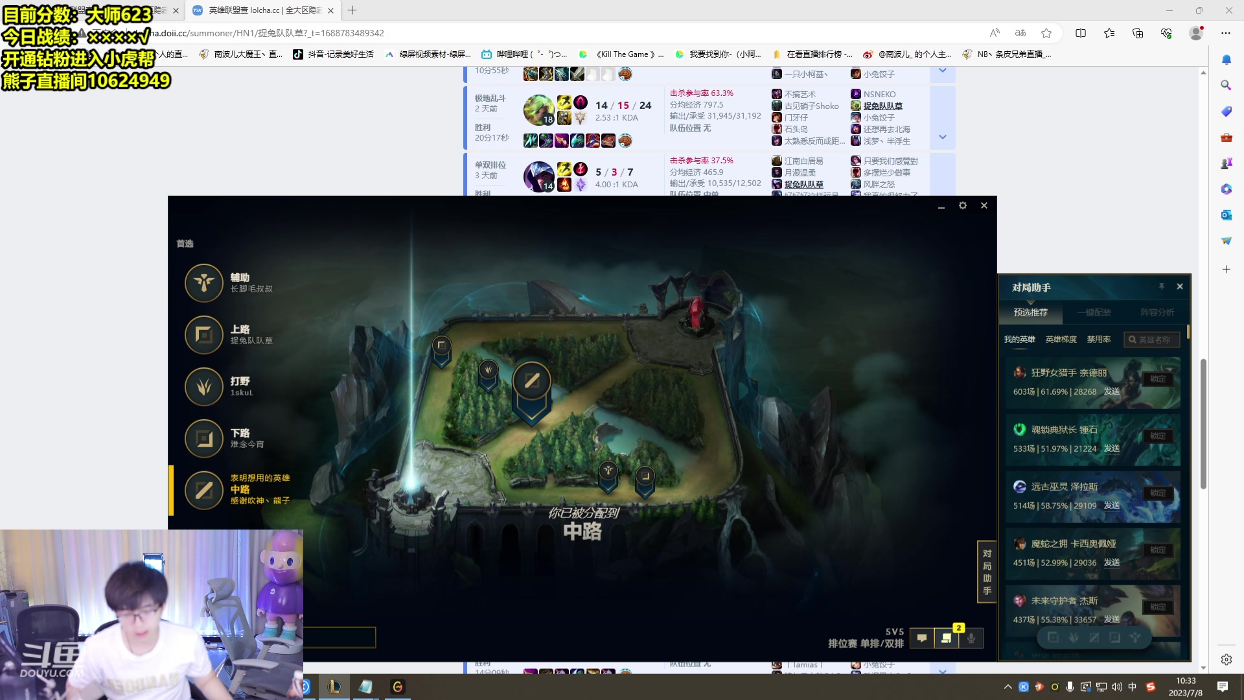Open a new browser tab
The image size is (1244, 700).
352,10
